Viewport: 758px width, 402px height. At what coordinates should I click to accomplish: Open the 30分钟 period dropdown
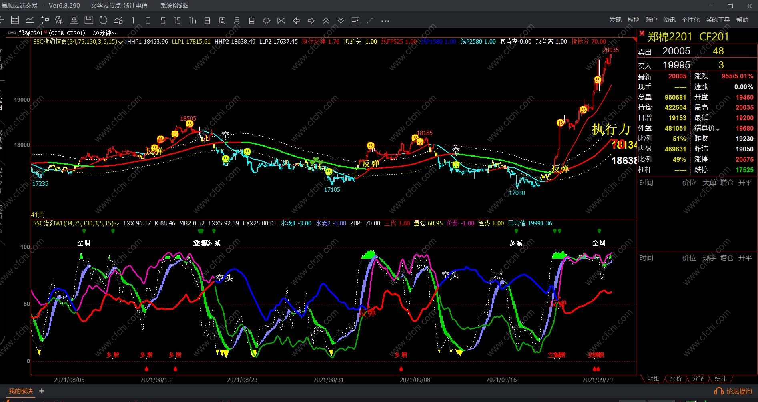pyautogui.click(x=105, y=33)
